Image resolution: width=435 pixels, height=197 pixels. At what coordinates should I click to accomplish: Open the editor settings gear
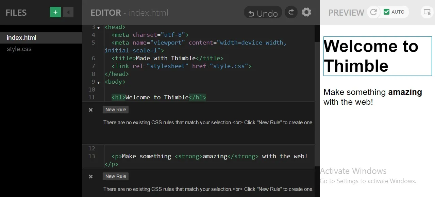point(306,12)
